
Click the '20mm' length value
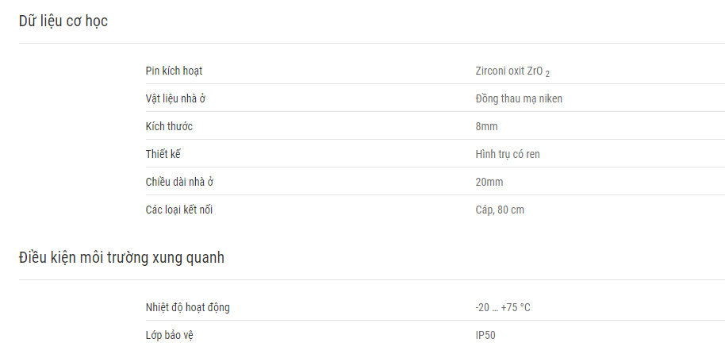click(x=489, y=182)
